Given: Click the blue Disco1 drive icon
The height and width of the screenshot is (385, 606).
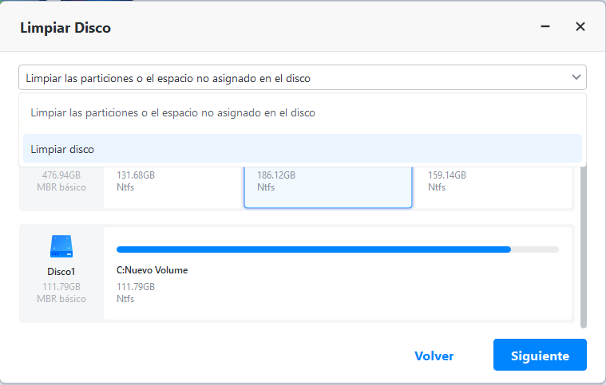Looking at the screenshot, I should coord(61,246).
